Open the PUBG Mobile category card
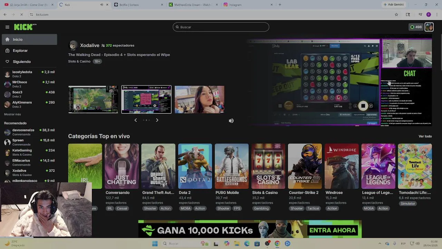Viewport: 442px width, 249px height. pyautogui.click(x=232, y=166)
